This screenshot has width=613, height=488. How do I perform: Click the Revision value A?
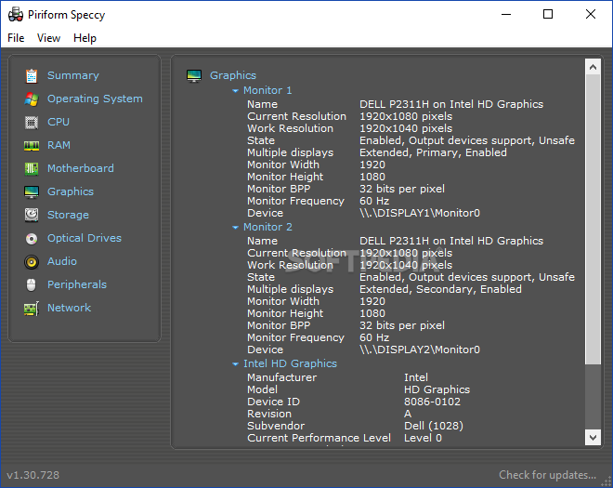coord(408,414)
